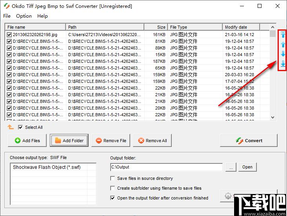Uncheck the checkbox of the 89KB file row
This screenshot has width=287, height=216.
[9, 48]
